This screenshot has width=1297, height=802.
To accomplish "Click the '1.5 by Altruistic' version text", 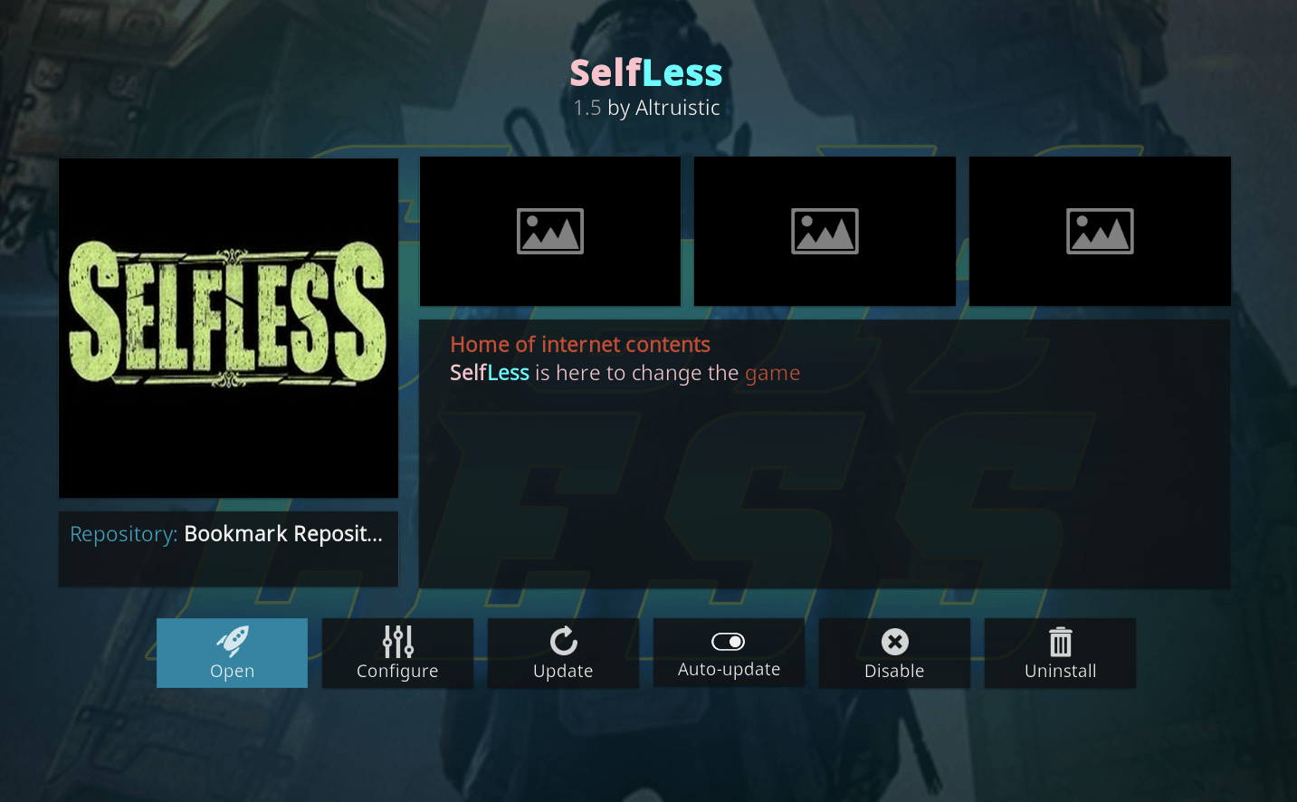I will (x=646, y=108).
